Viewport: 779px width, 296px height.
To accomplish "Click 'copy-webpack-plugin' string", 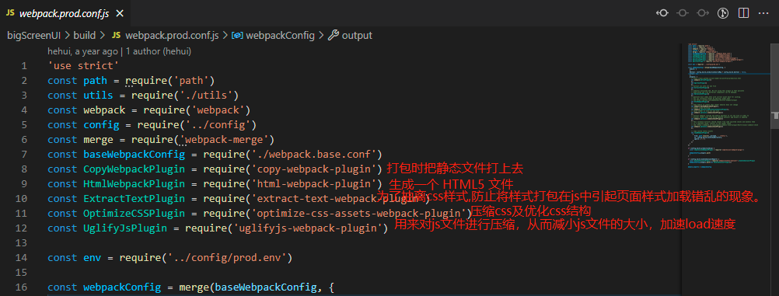I will tap(314, 169).
